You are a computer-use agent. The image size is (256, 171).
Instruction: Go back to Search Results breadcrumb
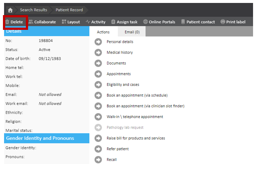pyautogui.click(x=33, y=10)
